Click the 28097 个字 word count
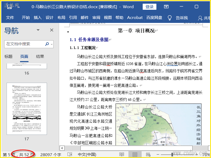The height and width of the screenshot is (158, 211). [x=51, y=155]
